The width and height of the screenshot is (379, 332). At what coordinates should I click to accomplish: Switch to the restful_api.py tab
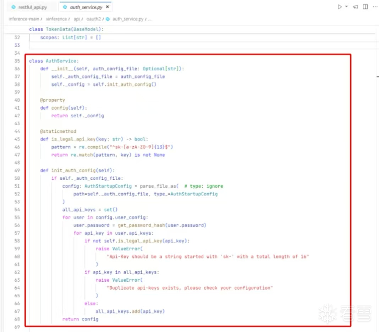(x=32, y=7)
